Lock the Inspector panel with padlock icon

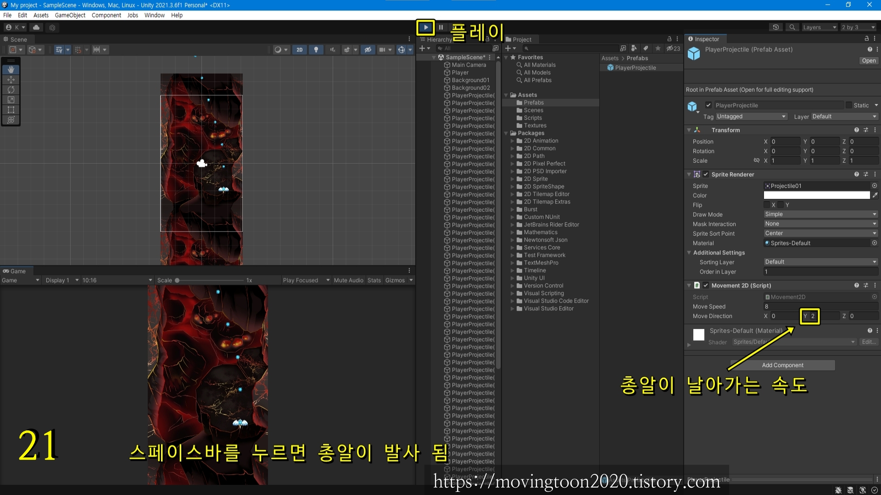pyautogui.click(x=866, y=39)
